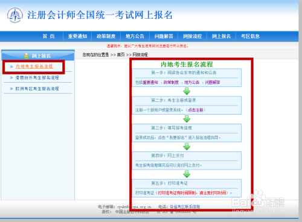Viewport: 302px width, 222px height.
Task: Click 问题解答 link in step one box
Action: click(x=213, y=82)
